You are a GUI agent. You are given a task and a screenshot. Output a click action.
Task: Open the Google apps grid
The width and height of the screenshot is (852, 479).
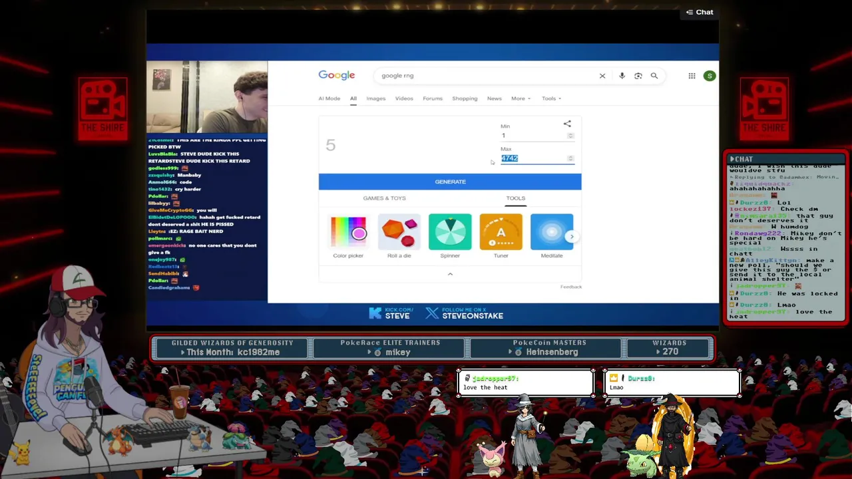(692, 76)
